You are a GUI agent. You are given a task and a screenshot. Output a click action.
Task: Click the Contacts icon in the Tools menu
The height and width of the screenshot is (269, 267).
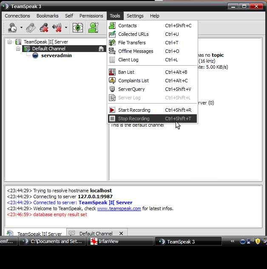[x=112, y=26]
